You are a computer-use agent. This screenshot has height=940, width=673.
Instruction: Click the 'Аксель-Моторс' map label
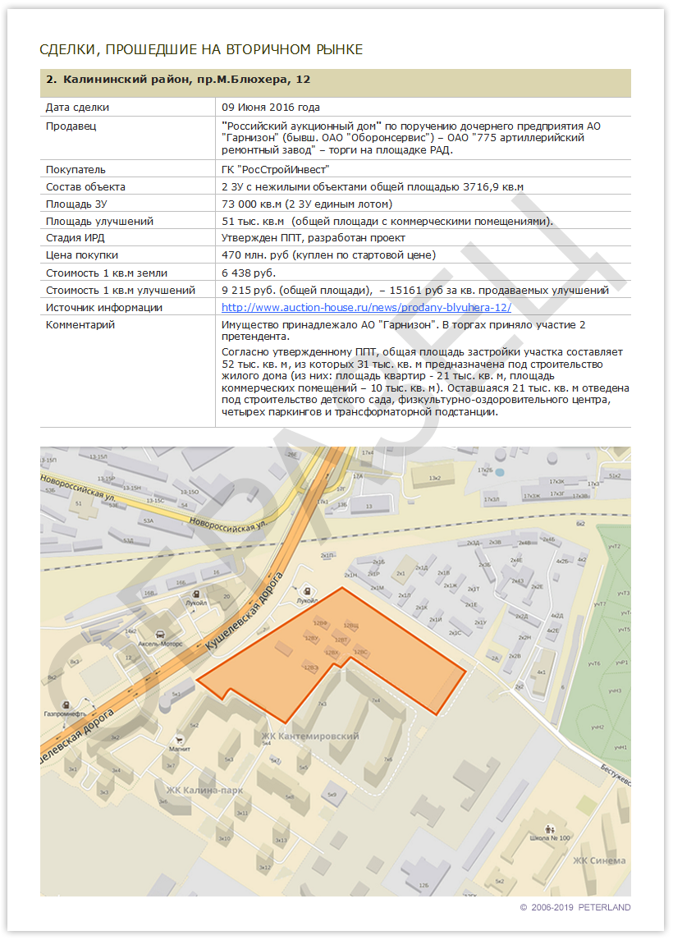point(160,644)
